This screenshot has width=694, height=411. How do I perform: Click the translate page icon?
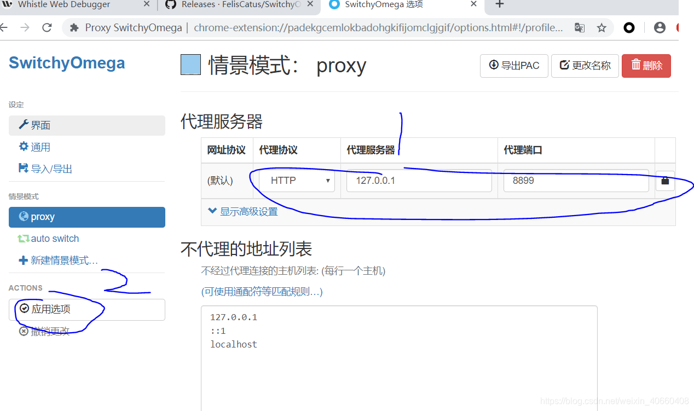(x=579, y=27)
